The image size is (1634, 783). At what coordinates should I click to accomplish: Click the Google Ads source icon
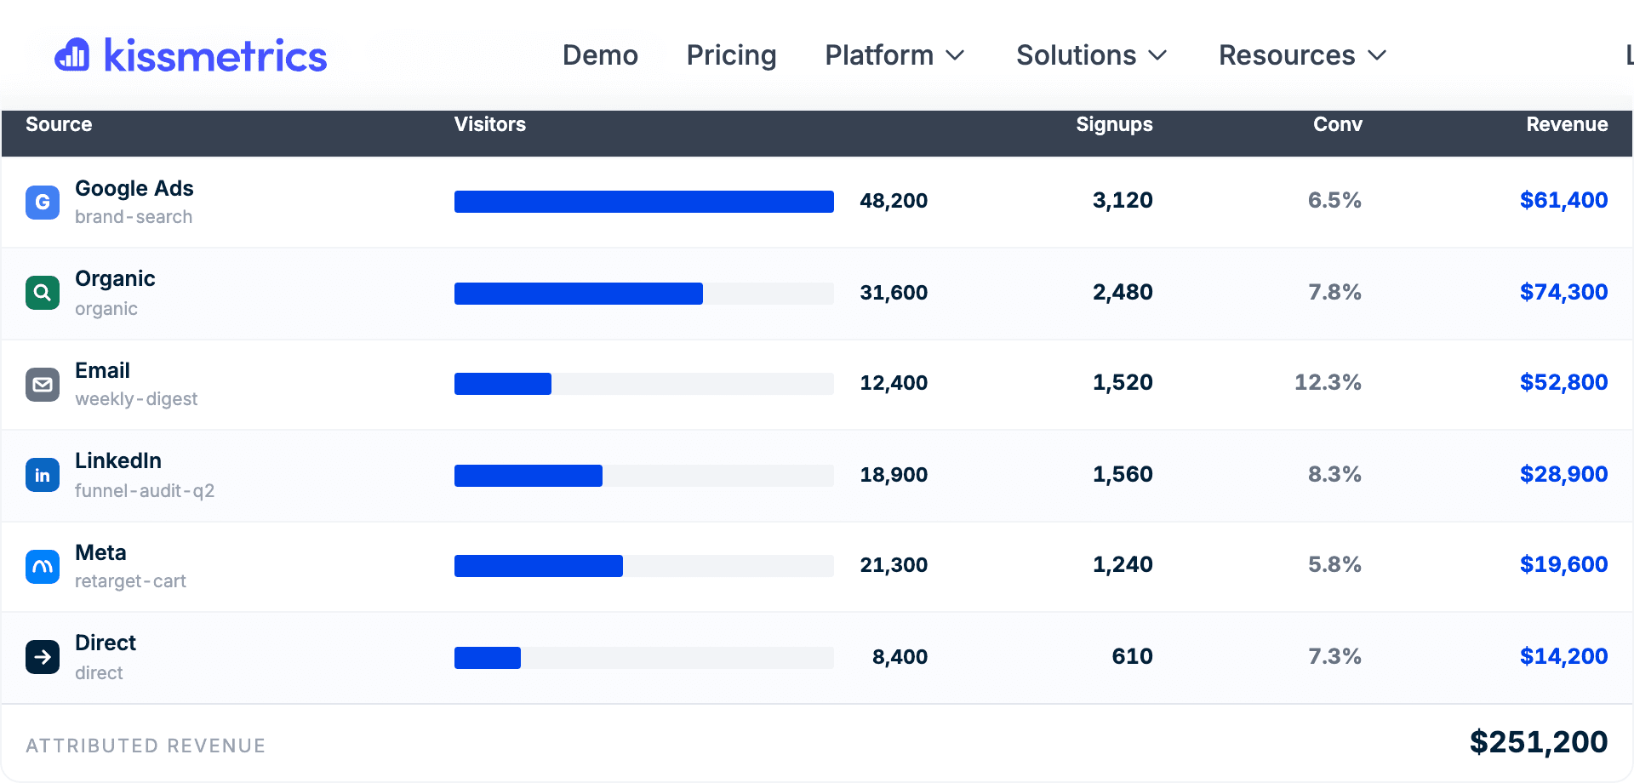tap(43, 203)
